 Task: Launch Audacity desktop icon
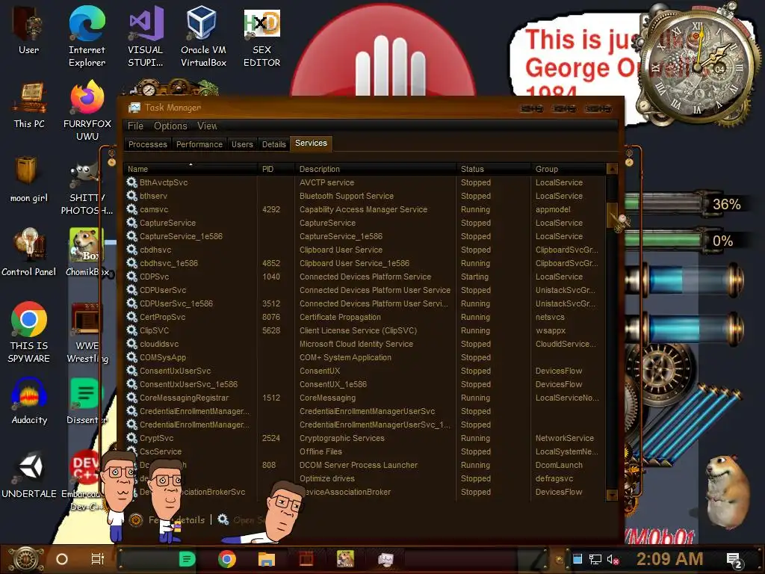[29, 401]
